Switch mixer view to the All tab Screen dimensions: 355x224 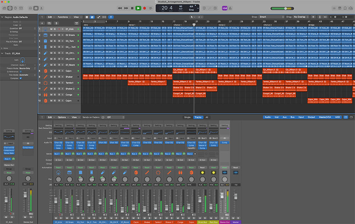pyautogui.click(x=207, y=117)
